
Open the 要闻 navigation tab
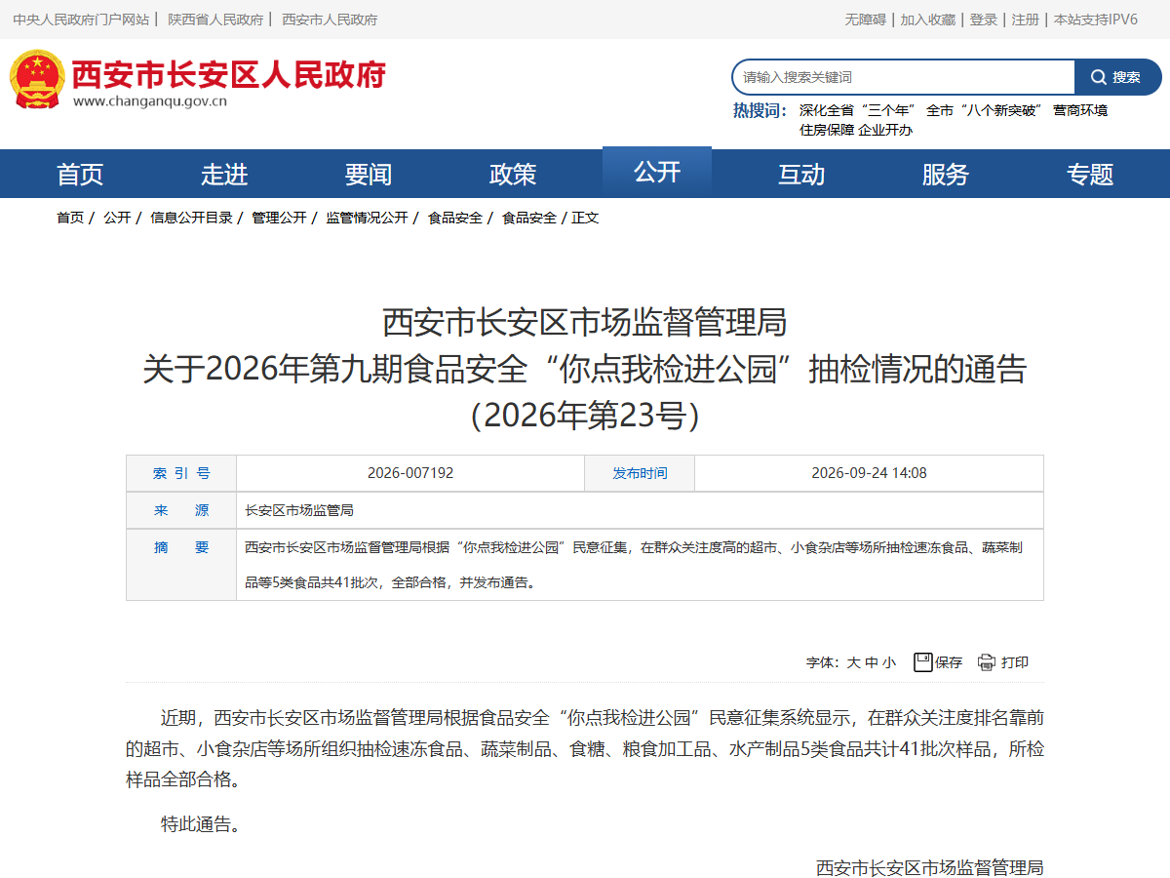(x=369, y=174)
